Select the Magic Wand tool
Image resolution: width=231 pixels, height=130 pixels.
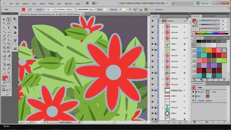(x=4, y=23)
